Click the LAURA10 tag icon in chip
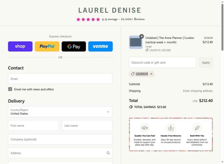The width and height of the screenshot is (224, 164). click(133, 74)
